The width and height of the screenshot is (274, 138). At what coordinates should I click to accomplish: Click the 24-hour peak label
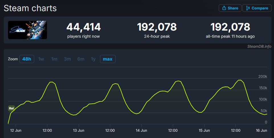pyautogui.click(x=157, y=36)
